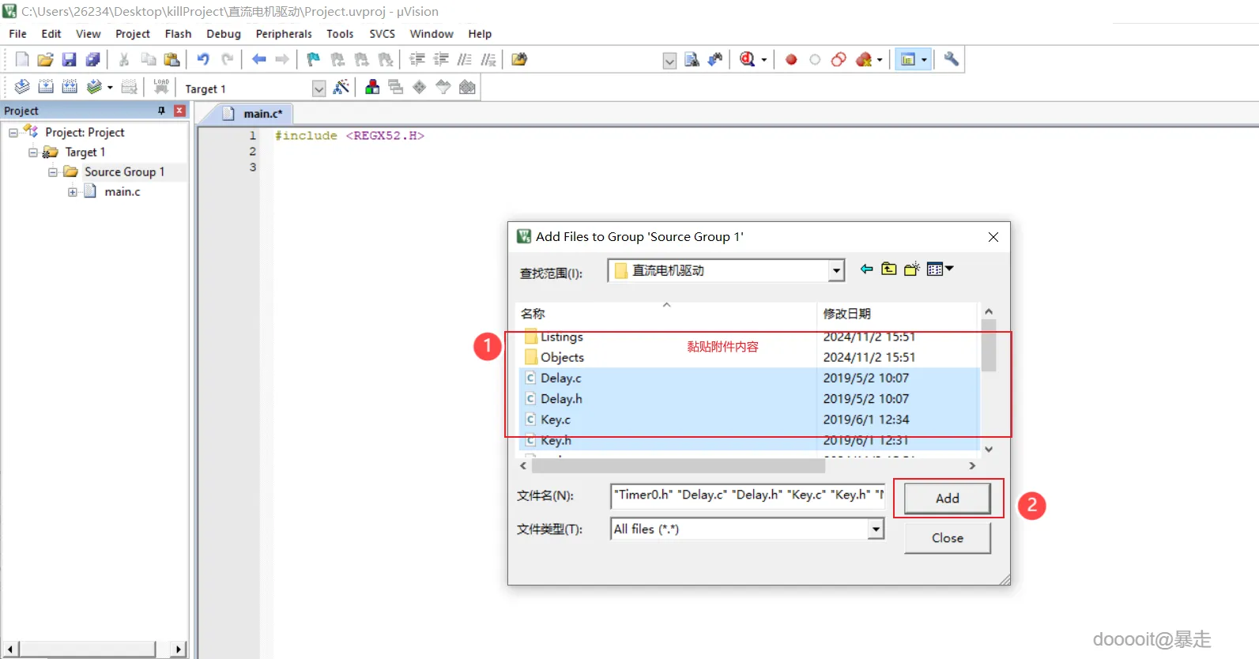Image resolution: width=1259 pixels, height=659 pixels.
Task: Open the Flash menu
Action: click(178, 34)
